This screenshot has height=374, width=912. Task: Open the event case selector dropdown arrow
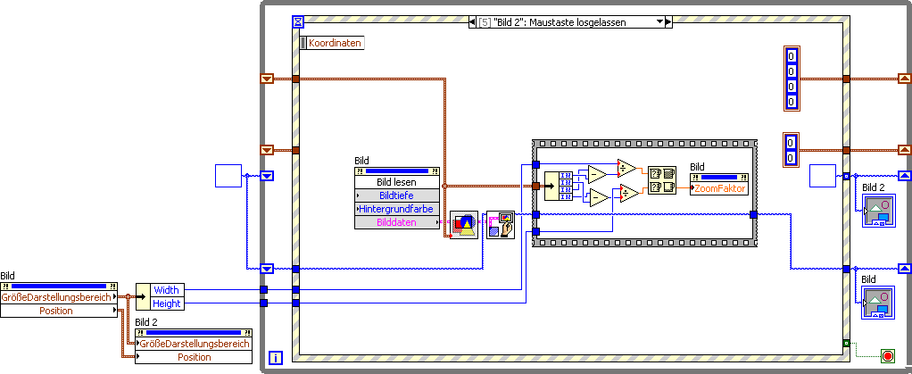coord(659,22)
